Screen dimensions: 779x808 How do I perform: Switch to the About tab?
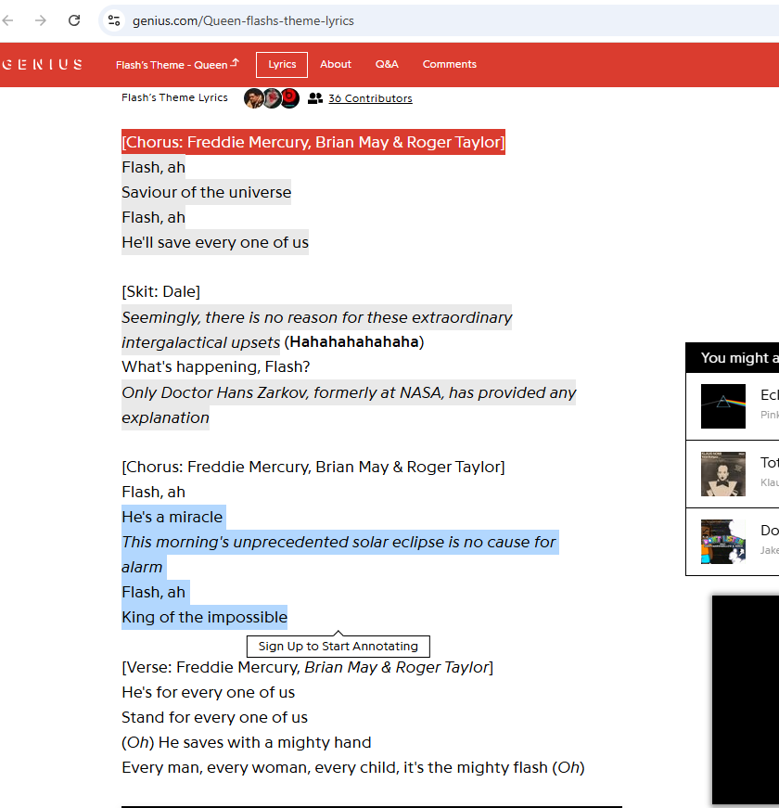tap(336, 64)
